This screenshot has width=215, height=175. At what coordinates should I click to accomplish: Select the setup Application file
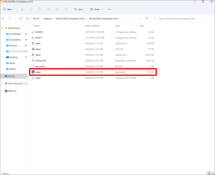pyautogui.click(x=38, y=72)
